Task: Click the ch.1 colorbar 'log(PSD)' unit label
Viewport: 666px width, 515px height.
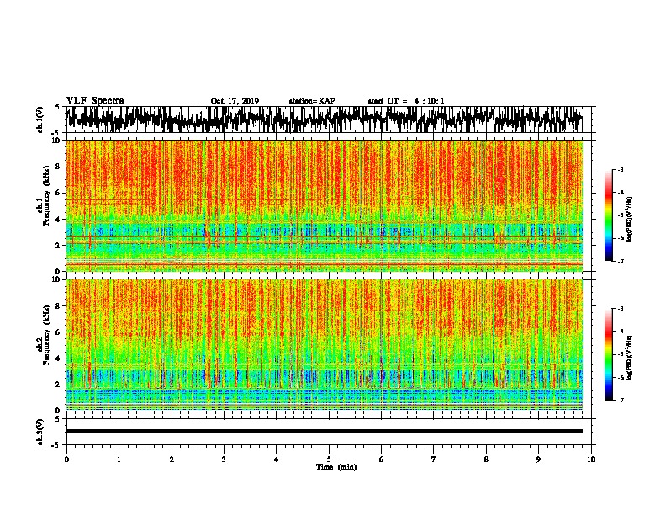Action: coord(630,220)
